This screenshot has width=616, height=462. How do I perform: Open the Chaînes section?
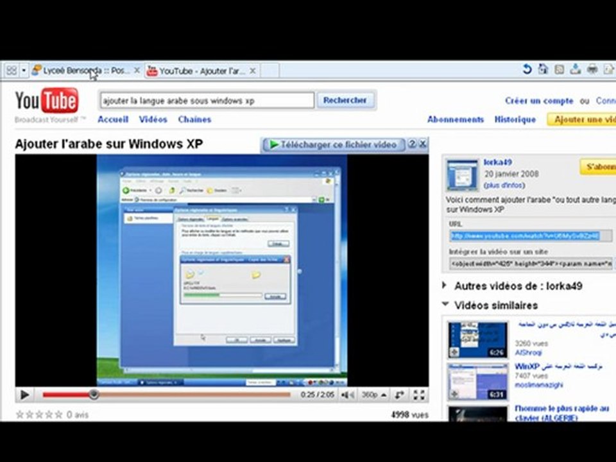pyautogui.click(x=194, y=119)
